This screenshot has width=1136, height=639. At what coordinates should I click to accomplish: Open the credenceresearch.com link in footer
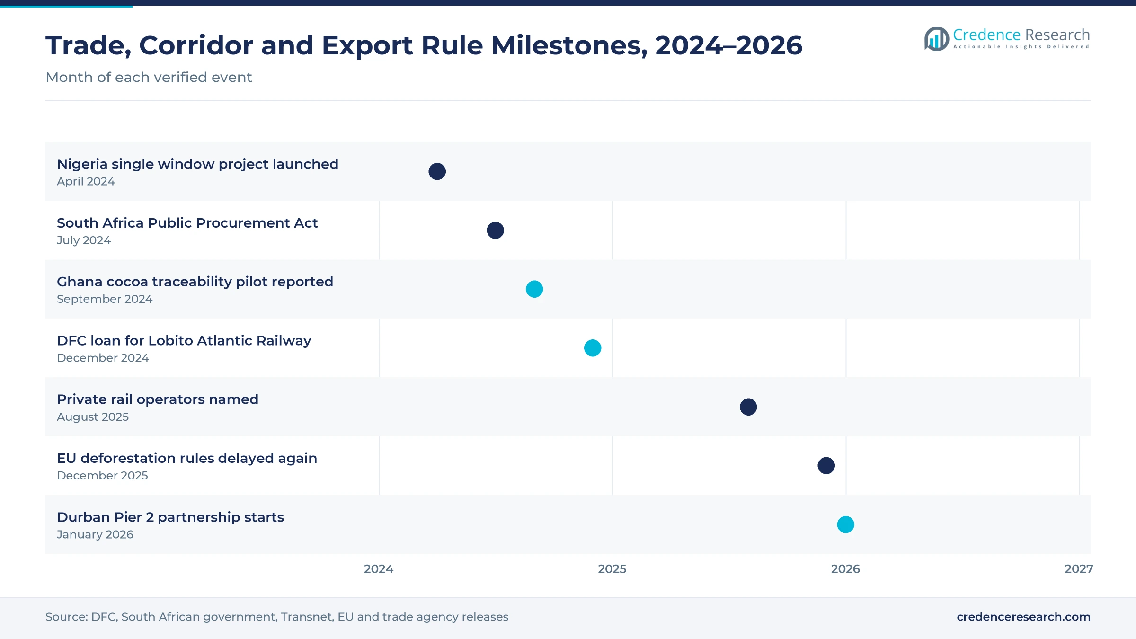(x=1023, y=617)
